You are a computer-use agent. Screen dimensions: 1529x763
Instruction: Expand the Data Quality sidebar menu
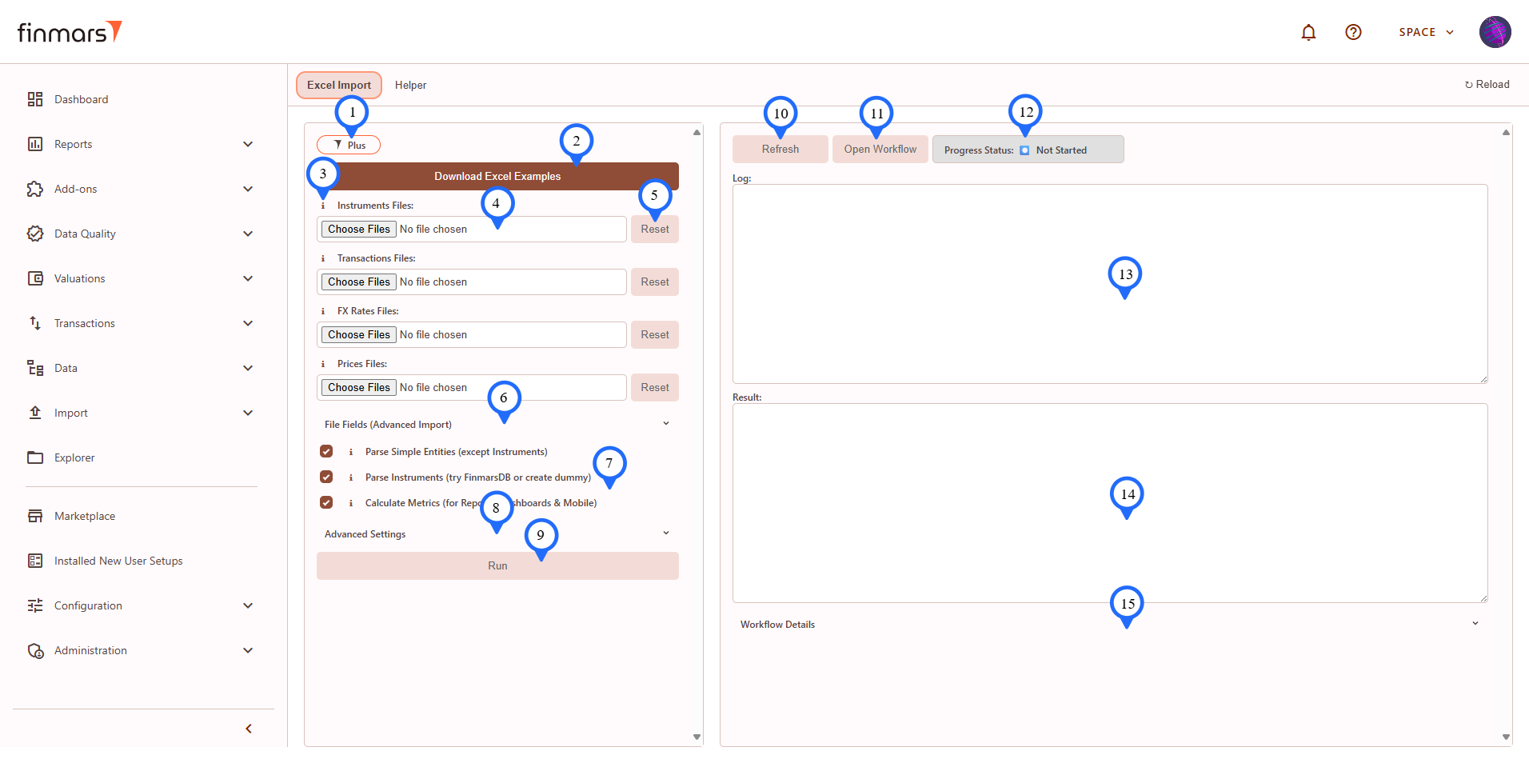pos(248,234)
